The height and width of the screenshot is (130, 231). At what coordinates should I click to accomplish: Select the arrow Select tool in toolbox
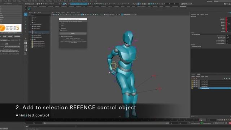26,14
